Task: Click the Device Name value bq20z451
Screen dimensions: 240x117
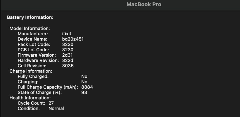Action: click(x=73, y=39)
